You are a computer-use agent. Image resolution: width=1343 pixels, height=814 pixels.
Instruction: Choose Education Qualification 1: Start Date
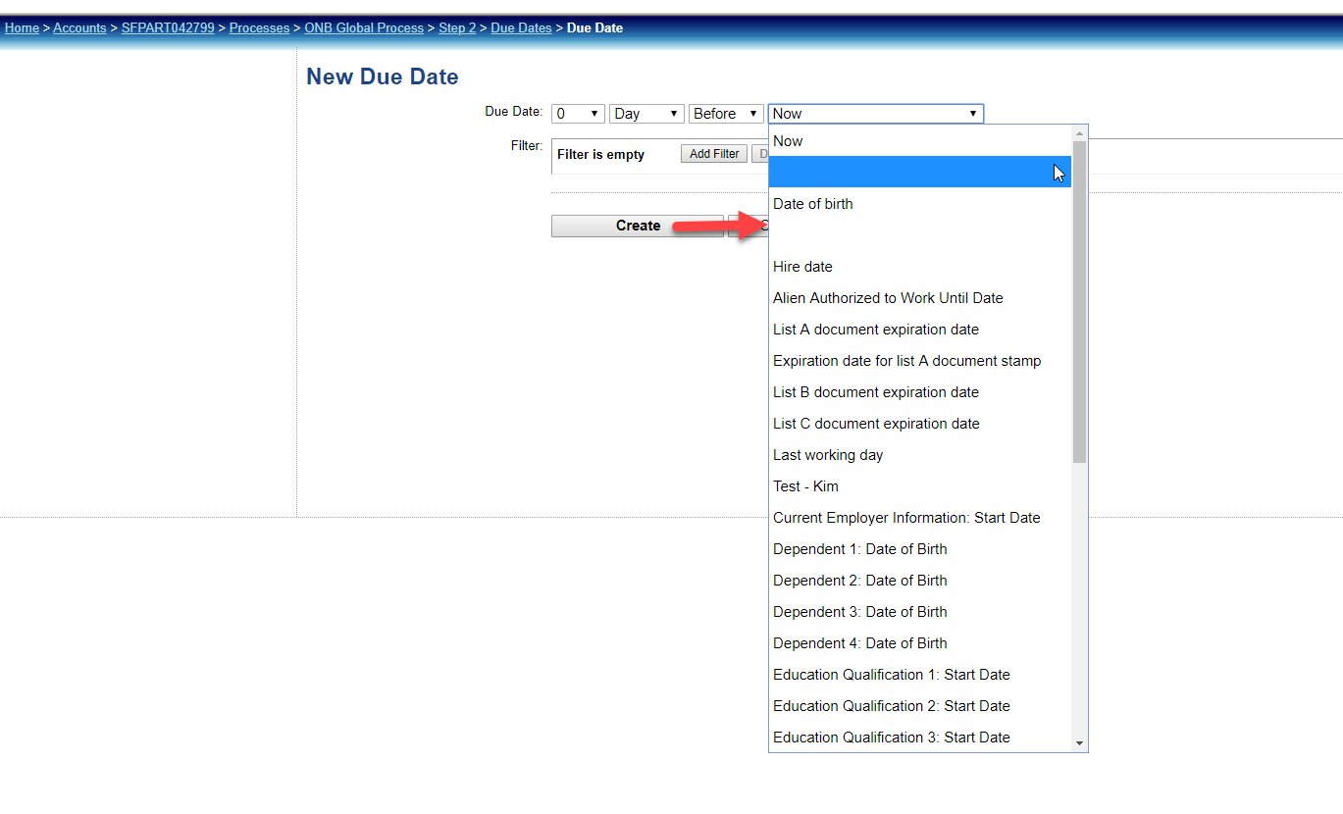920,675
